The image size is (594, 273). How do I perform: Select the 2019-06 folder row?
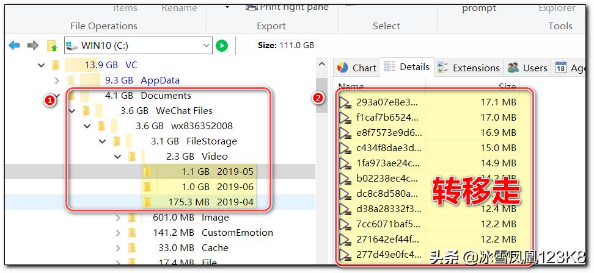[161, 187]
